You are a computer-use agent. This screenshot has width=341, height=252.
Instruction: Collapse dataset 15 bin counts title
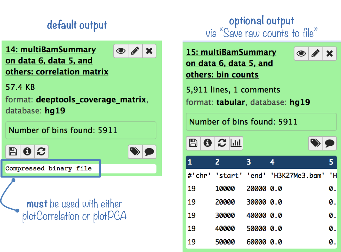231,63
